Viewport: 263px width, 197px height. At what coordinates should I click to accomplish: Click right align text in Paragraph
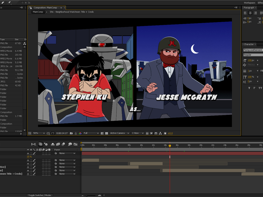tap(255, 13)
